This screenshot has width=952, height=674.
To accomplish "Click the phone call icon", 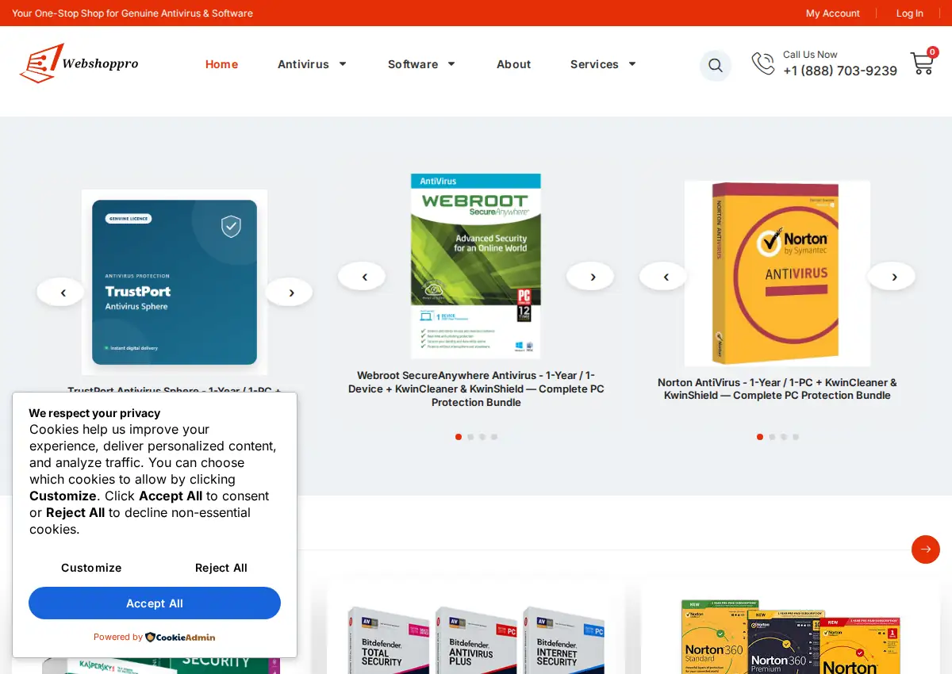I will pyautogui.click(x=763, y=63).
